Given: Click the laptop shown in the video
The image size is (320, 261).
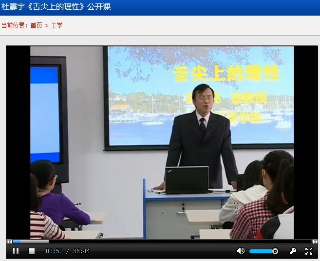Looking at the screenshot, I should tap(187, 180).
